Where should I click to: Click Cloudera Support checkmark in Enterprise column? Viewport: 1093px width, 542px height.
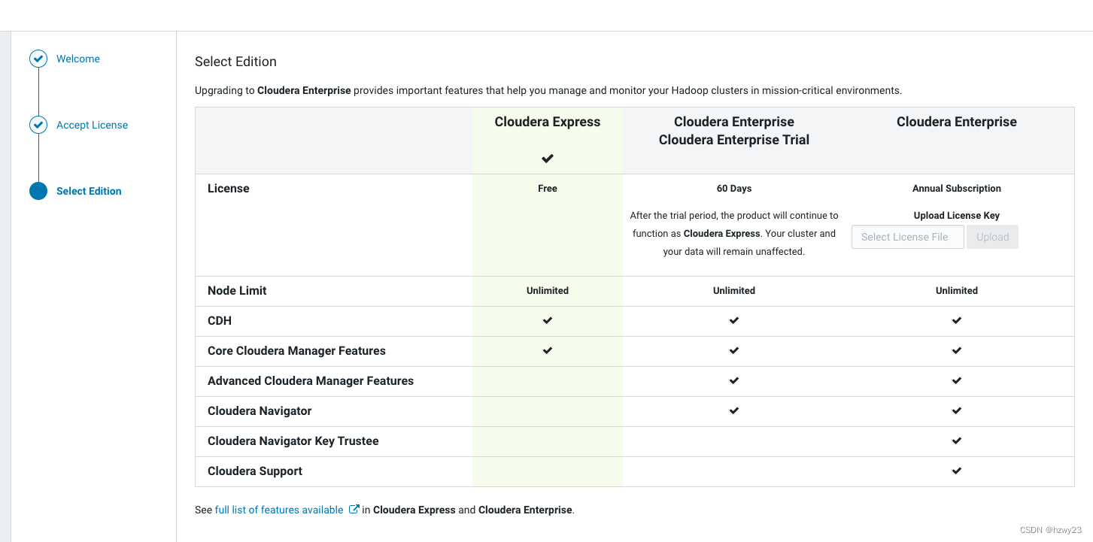957,471
